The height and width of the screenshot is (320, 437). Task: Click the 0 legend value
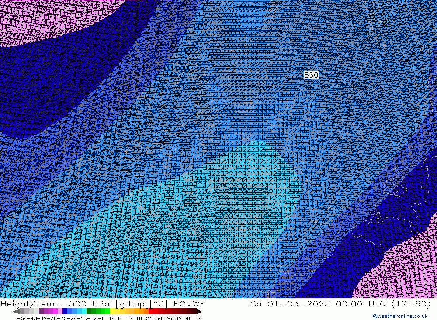tap(111, 318)
